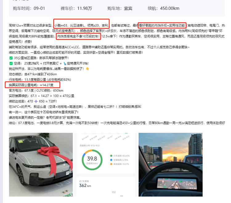Click green checkmark beside 35公里城区道路
231x203 pixels.
point(11,58)
